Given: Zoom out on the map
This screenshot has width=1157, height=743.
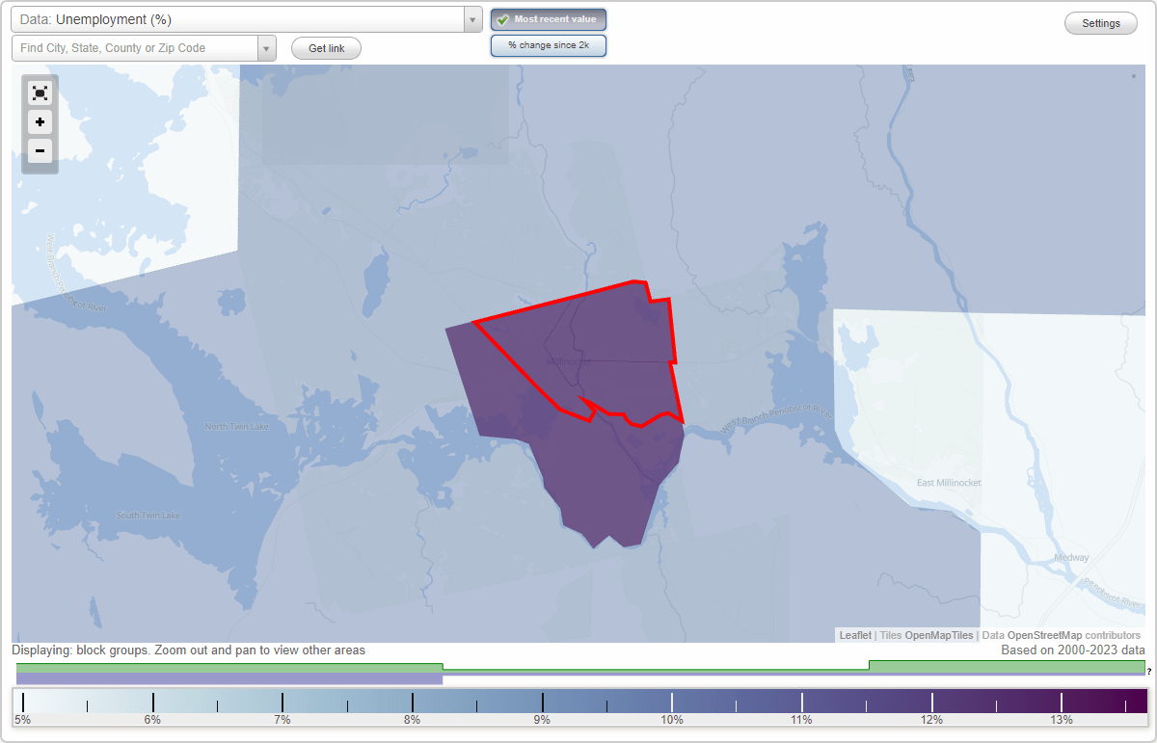Looking at the screenshot, I should (40, 151).
